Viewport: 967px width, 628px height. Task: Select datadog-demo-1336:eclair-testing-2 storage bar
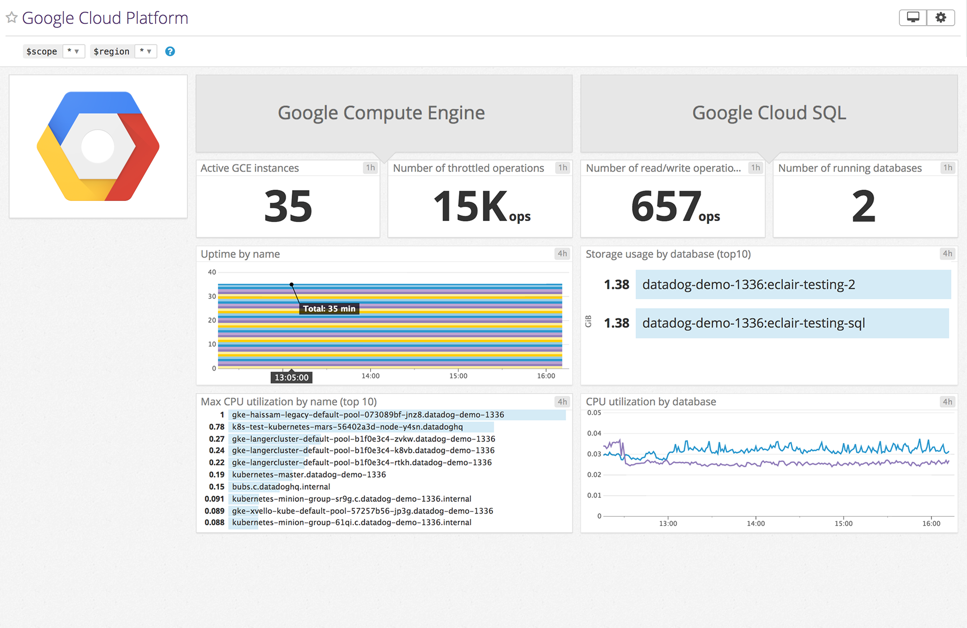coord(793,285)
